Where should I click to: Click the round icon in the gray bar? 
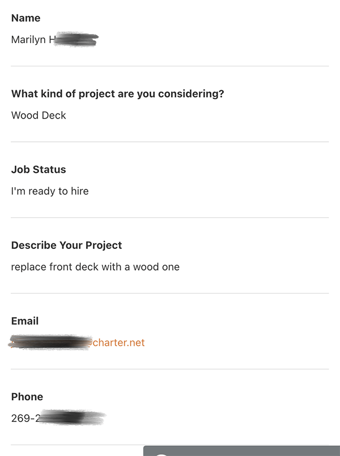tap(162, 454)
